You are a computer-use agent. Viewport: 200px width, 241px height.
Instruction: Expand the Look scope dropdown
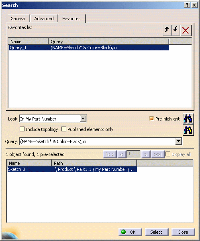[x=83, y=118]
